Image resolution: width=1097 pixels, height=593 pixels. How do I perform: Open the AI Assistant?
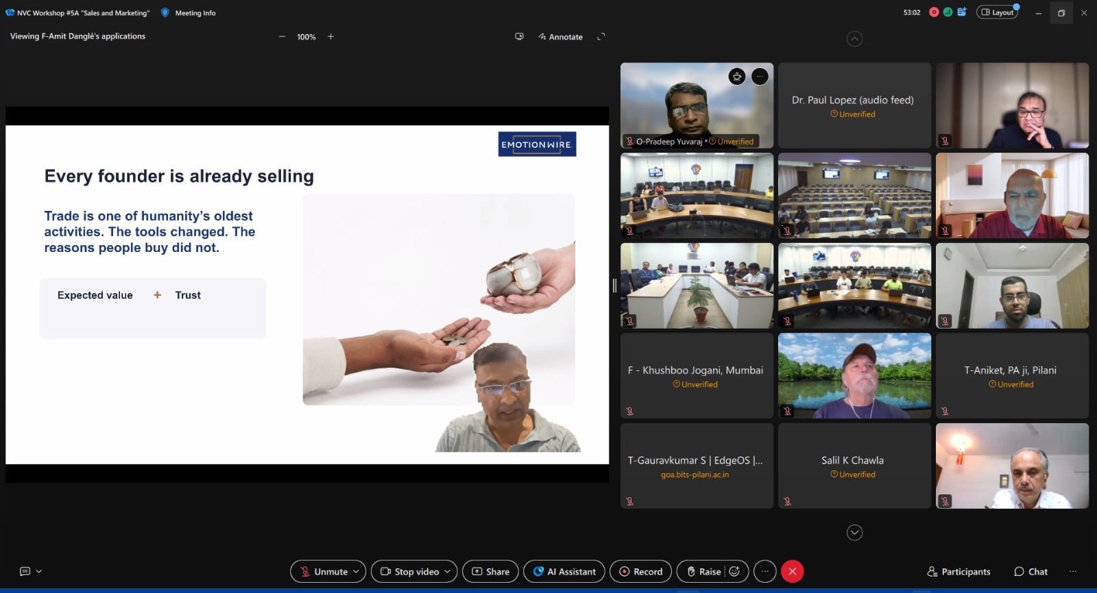pos(564,572)
